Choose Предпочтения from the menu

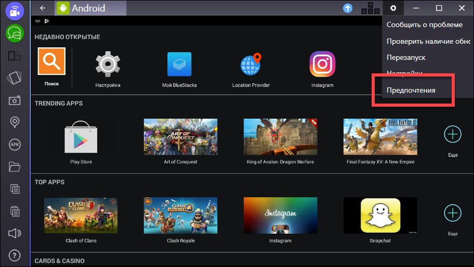point(411,90)
